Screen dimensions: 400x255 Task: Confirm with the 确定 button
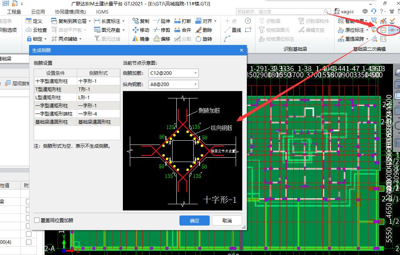195,221
